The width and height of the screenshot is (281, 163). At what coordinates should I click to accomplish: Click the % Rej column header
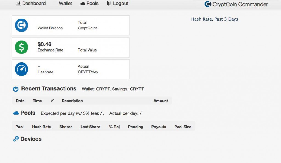click(114, 127)
